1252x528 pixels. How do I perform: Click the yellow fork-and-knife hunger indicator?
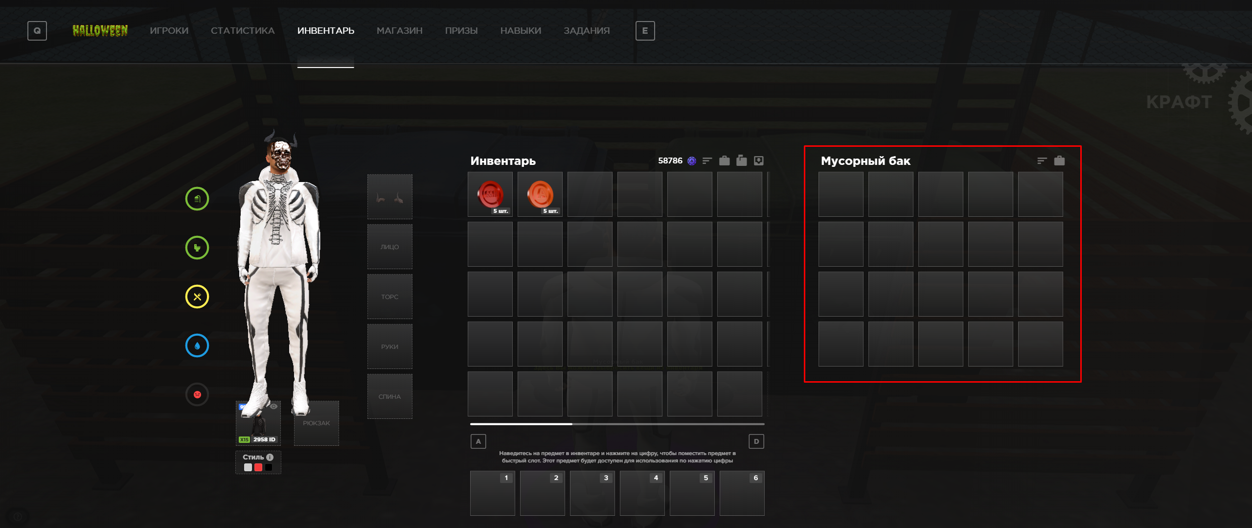(x=197, y=297)
